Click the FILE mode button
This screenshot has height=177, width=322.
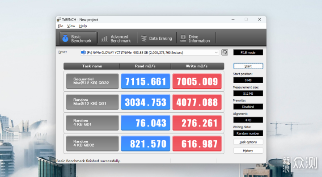point(248,53)
